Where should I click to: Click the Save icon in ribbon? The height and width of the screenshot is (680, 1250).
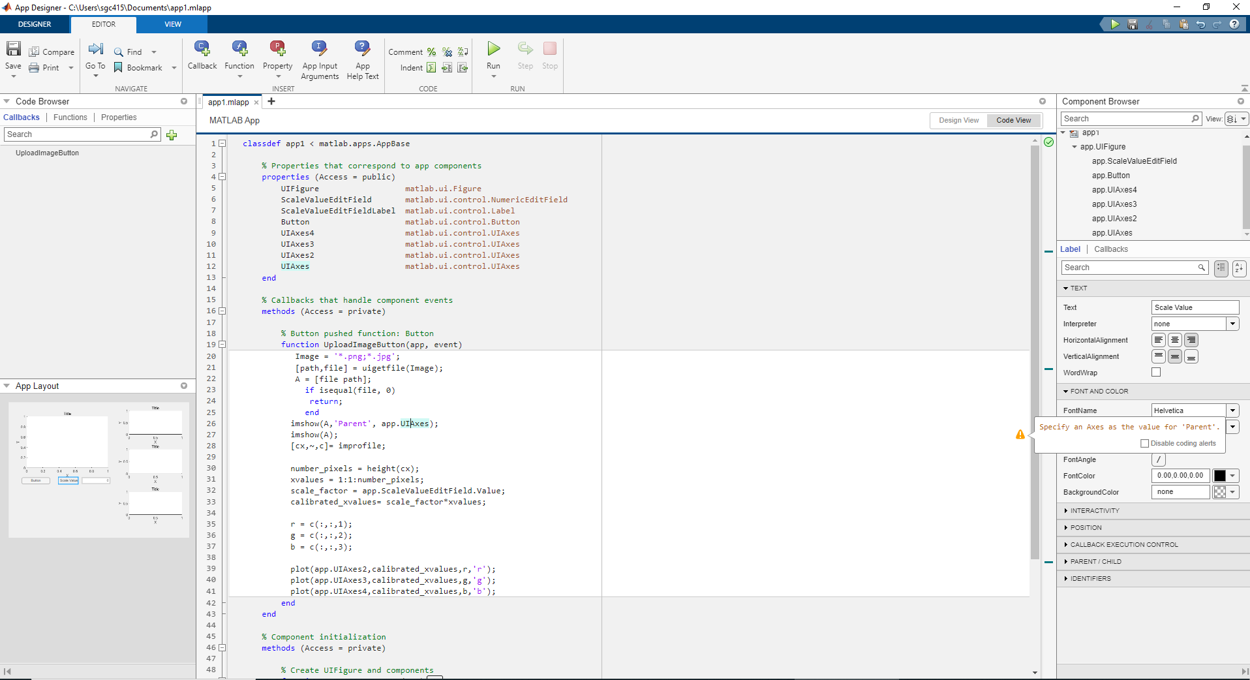pyautogui.click(x=13, y=49)
